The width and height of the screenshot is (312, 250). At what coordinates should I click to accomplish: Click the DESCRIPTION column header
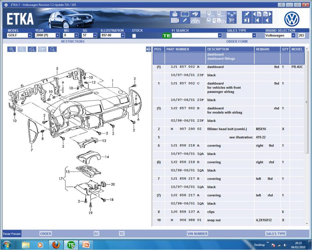click(230, 49)
